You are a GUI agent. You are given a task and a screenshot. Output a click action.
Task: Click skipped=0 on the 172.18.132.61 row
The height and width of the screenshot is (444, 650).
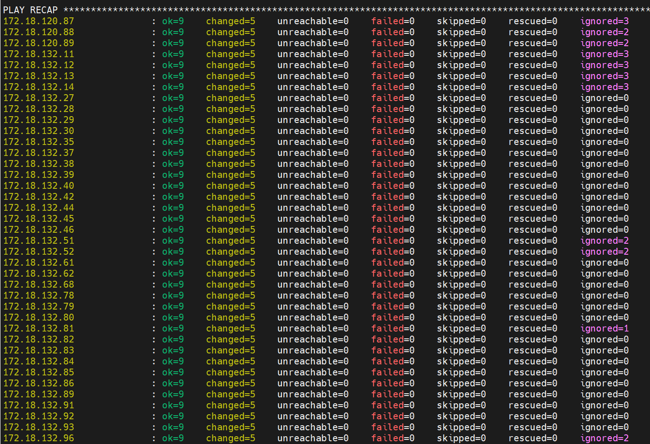[x=461, y=262]
